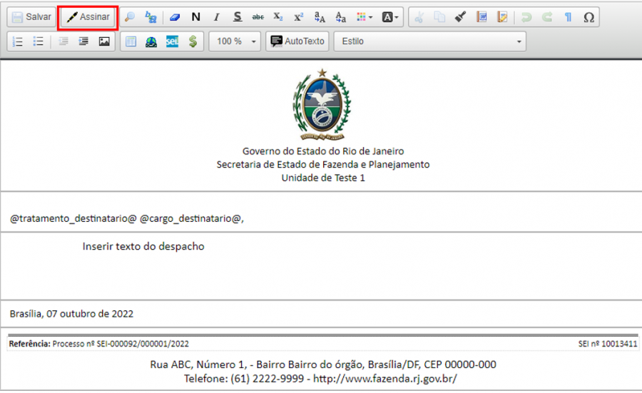Open the background color dropdown
The height and width of the screenshot is (393, 642).
(390, 17)
